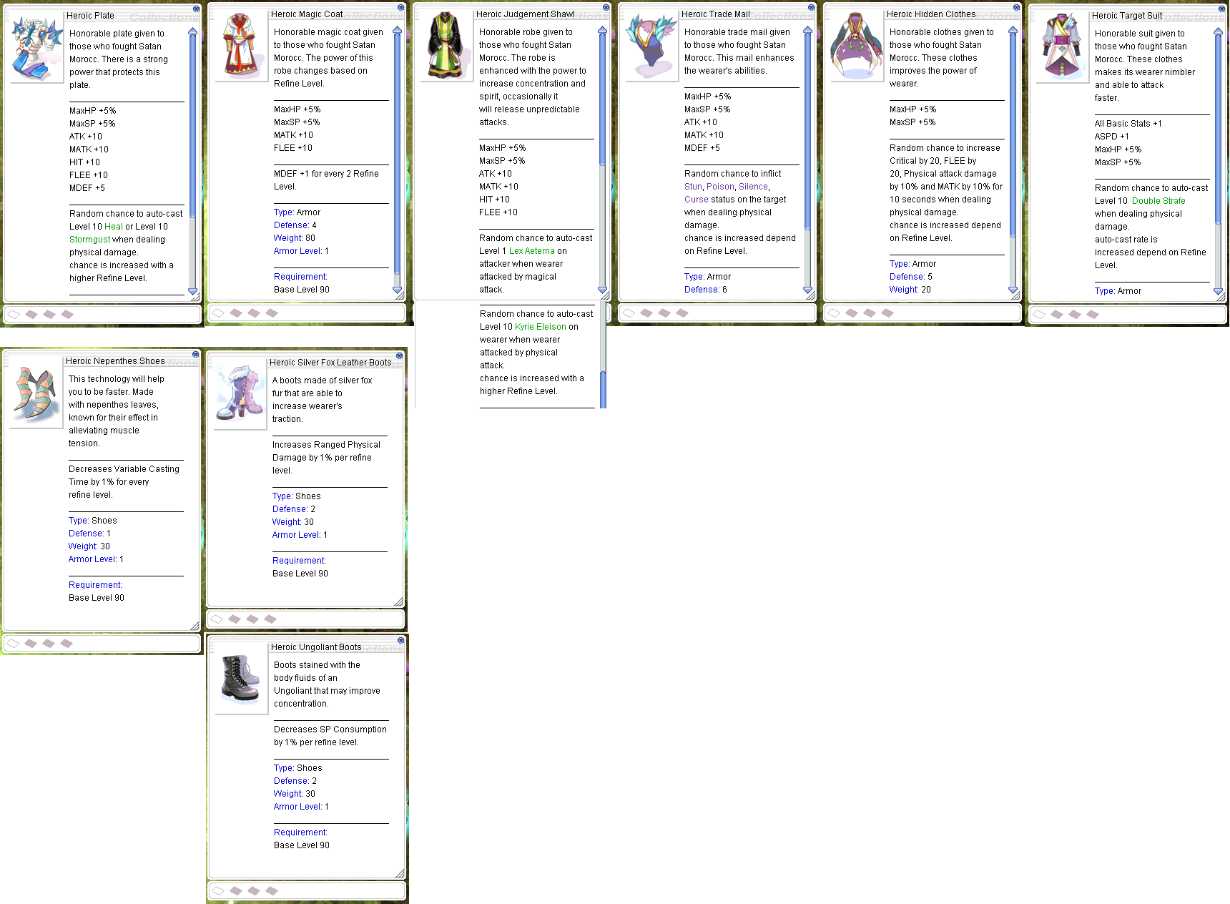Click the empty white card slot under Heroic Trade Mail
Screen dimensions: 1230x904
pyautogui.click(x=629, y=313)
